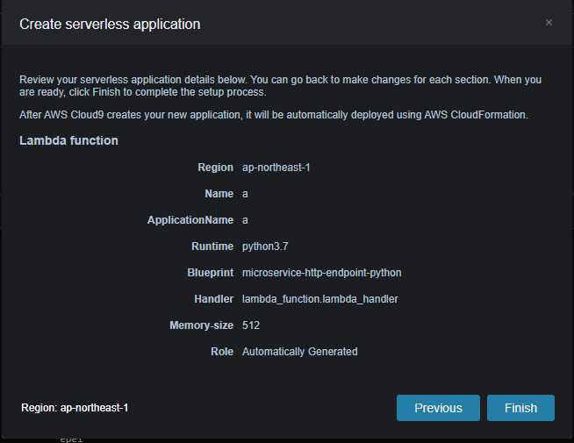
Task: Click the Handler value 'lambda_function.lambda_handler'
Action: click(320, 299)
